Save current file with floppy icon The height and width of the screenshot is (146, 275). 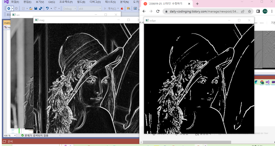tap(36, 8)
